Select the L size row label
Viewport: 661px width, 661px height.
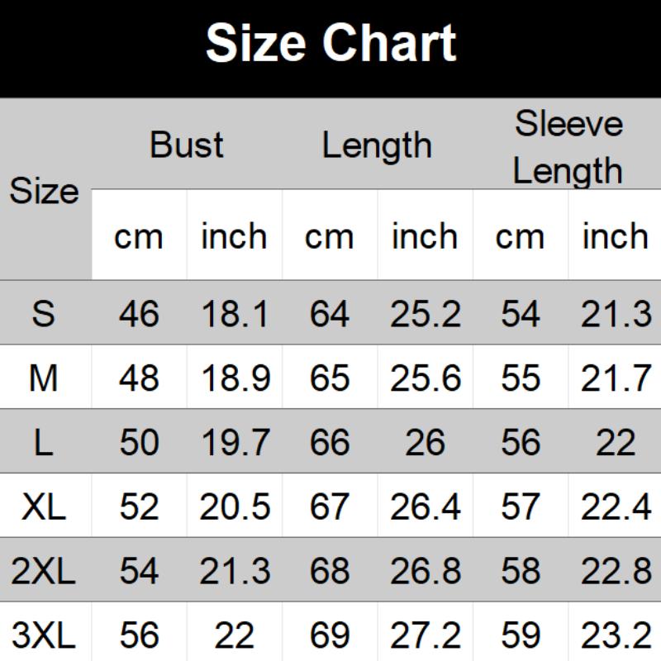pos(44,443)
